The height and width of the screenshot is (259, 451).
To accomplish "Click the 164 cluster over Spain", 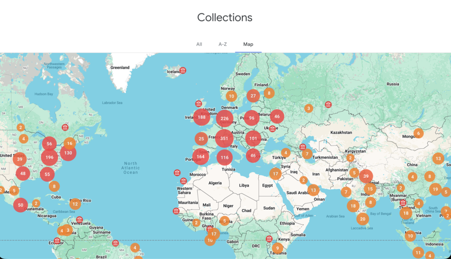I will tap(201, 157).
